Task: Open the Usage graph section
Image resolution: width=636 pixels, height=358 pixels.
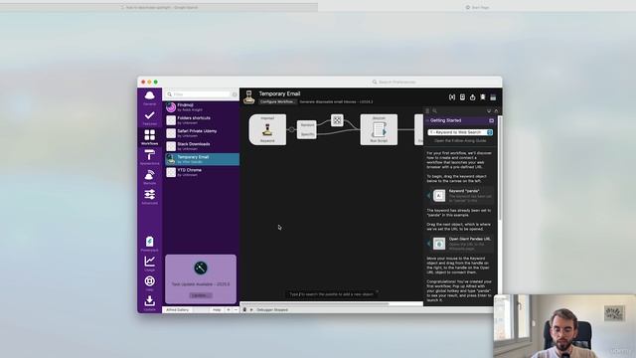Action: click(x=150, y=264)
